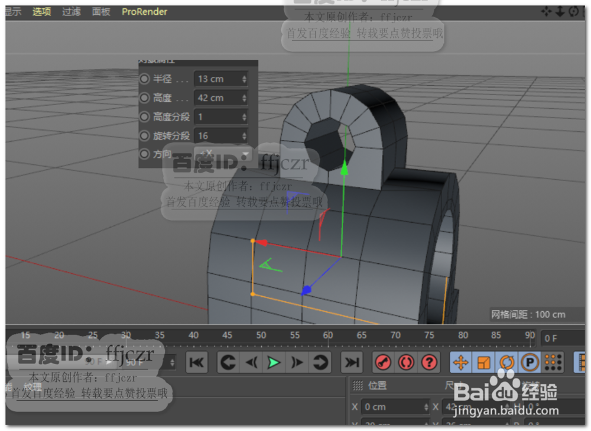
Task: Select the Move tool icon
Action: [461, 362]
